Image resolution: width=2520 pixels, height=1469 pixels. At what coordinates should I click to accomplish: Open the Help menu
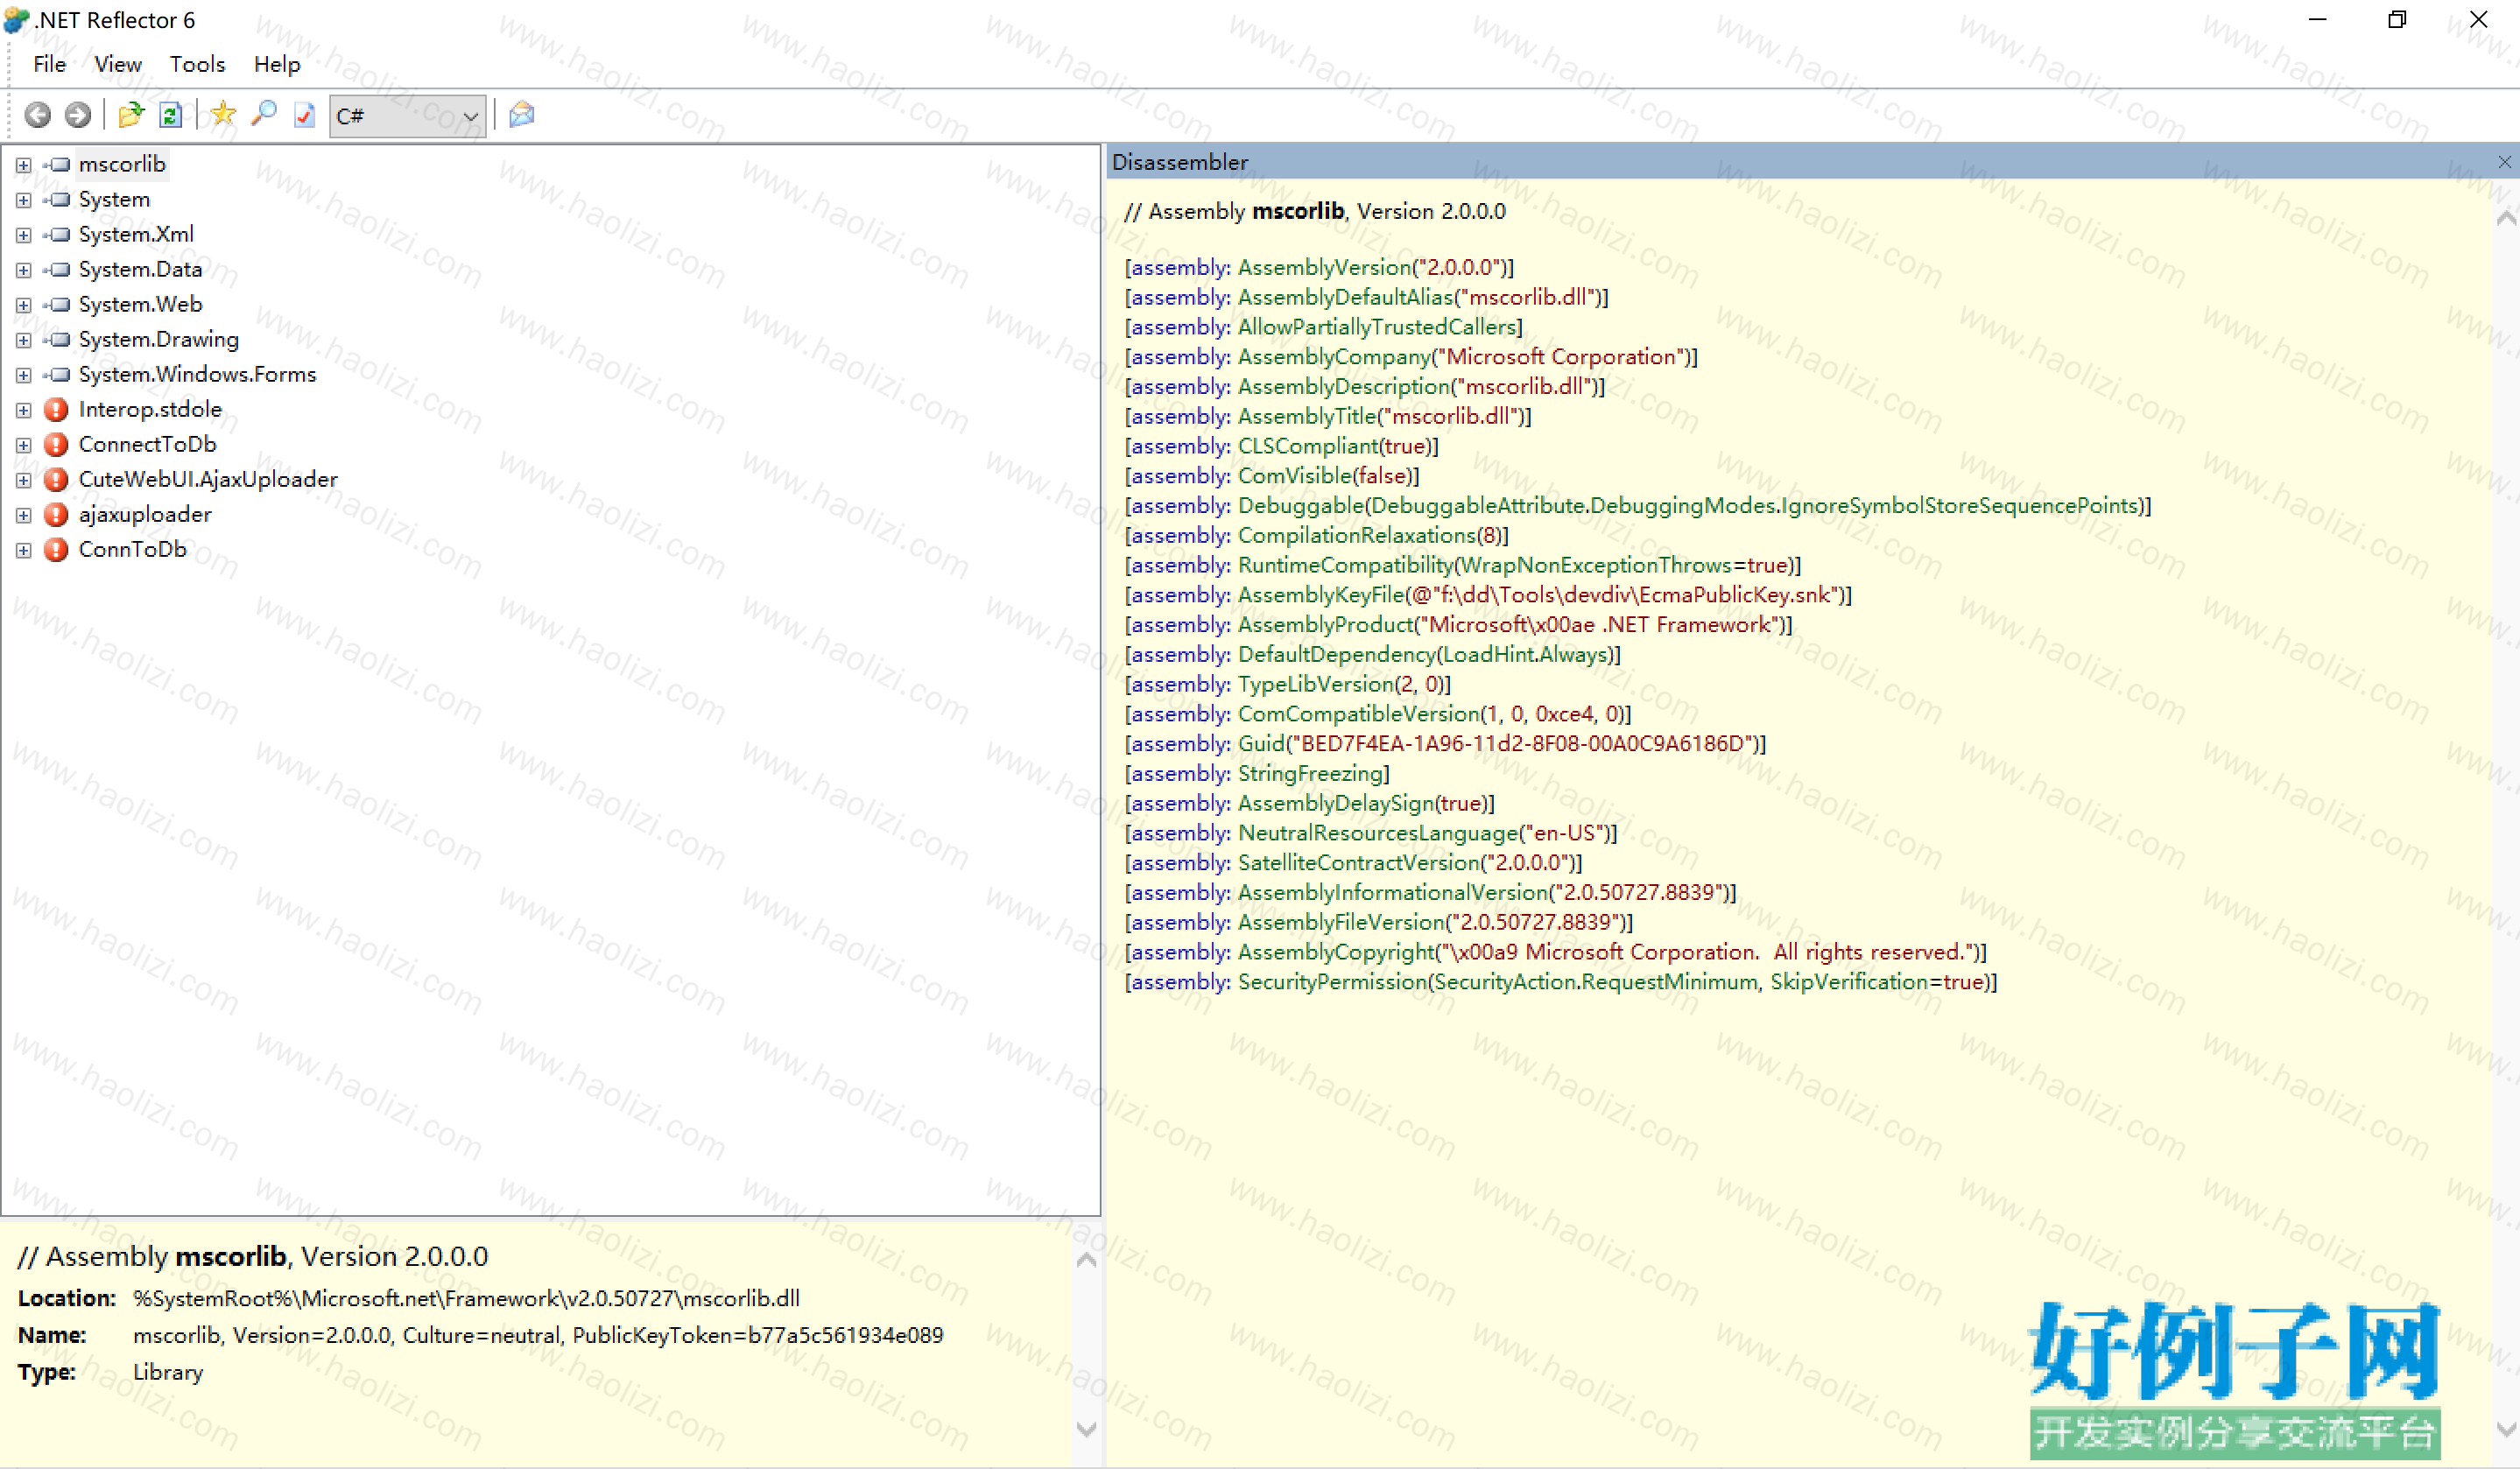tap(277, 64)
